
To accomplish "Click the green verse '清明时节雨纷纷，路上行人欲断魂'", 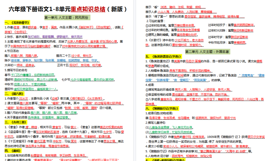I will [36, 80].
